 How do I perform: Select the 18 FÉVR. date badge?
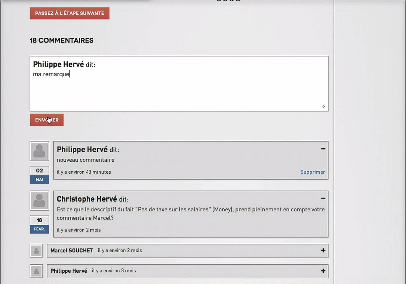pyautogui.click(x=39, y=225)
